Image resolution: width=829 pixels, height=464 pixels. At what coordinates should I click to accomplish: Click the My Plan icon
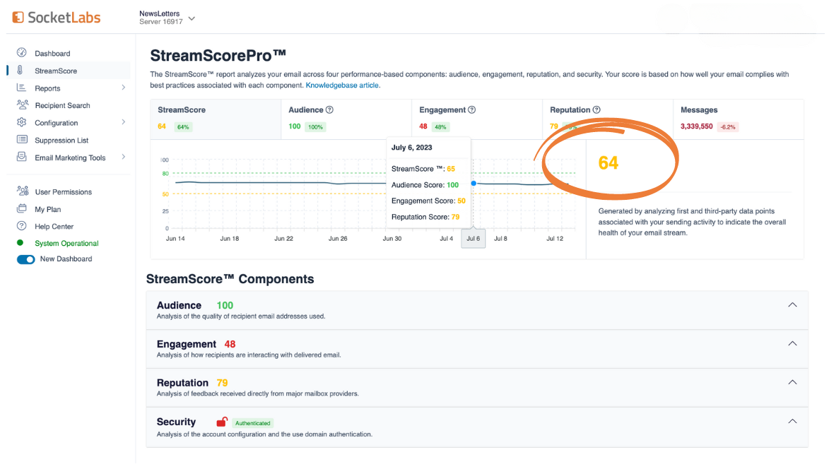(22, 208)
